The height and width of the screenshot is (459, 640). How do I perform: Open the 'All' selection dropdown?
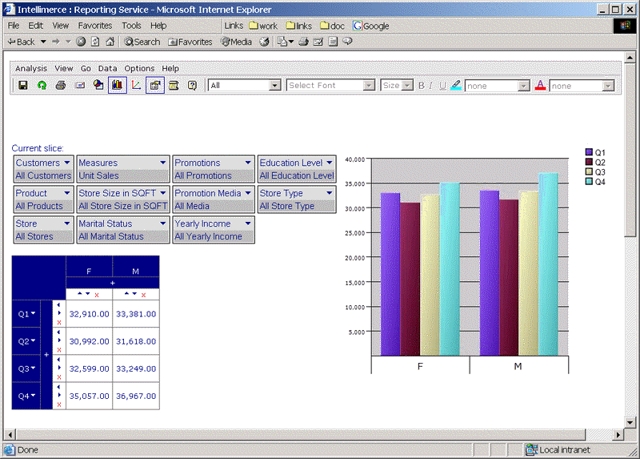coord(274,86)
